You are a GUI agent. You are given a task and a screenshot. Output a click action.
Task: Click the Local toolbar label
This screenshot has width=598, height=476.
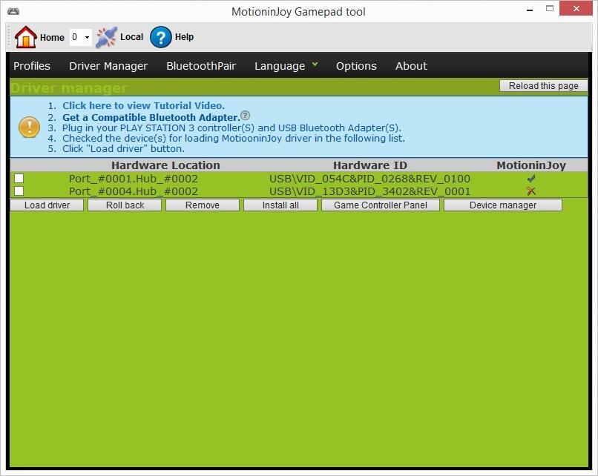pos(131,37)
